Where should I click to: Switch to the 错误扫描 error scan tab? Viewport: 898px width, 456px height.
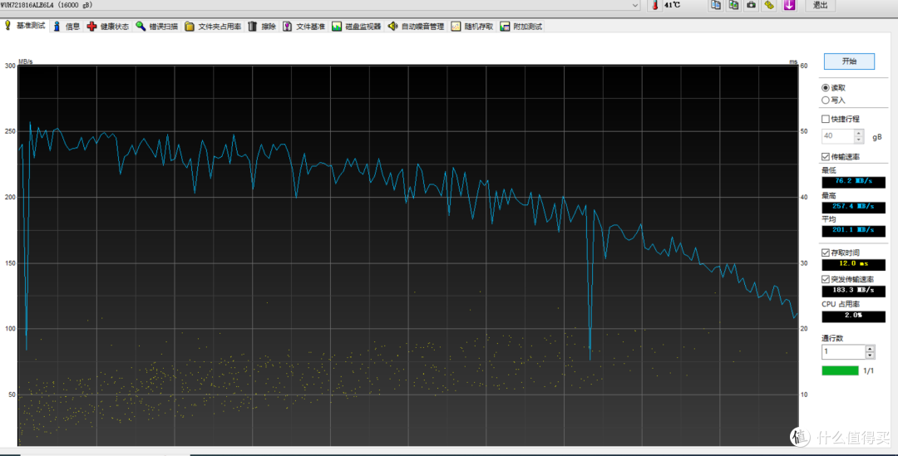[x=157, y=27]
